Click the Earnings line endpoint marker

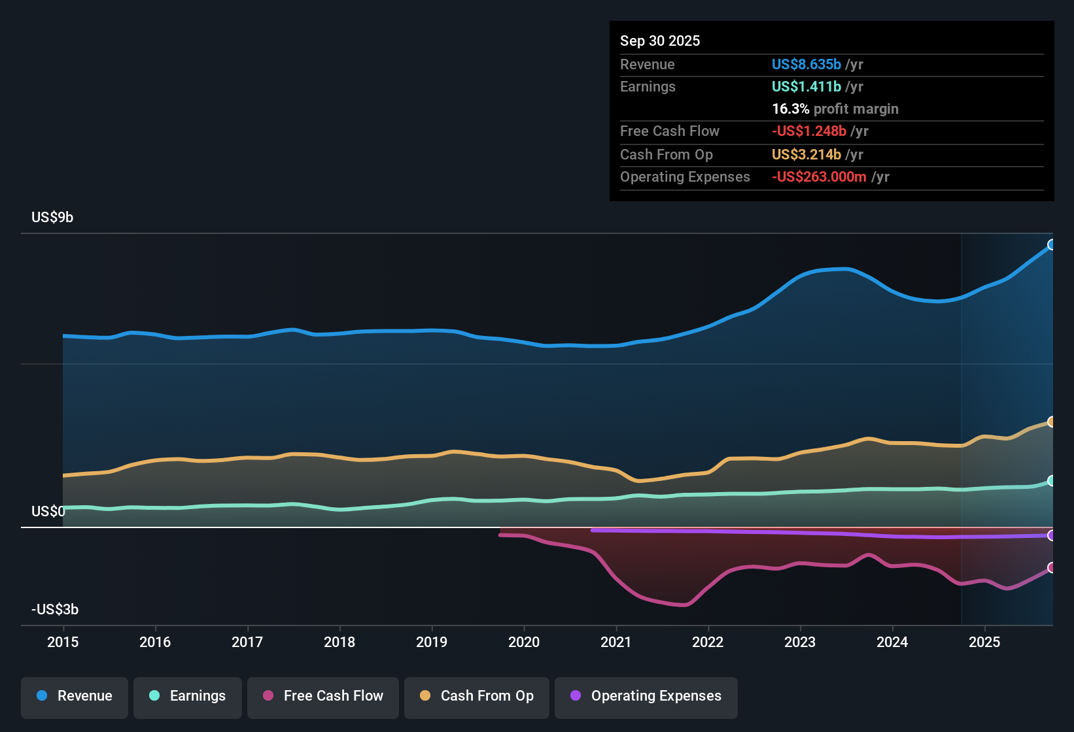(x=1052, y=481)
